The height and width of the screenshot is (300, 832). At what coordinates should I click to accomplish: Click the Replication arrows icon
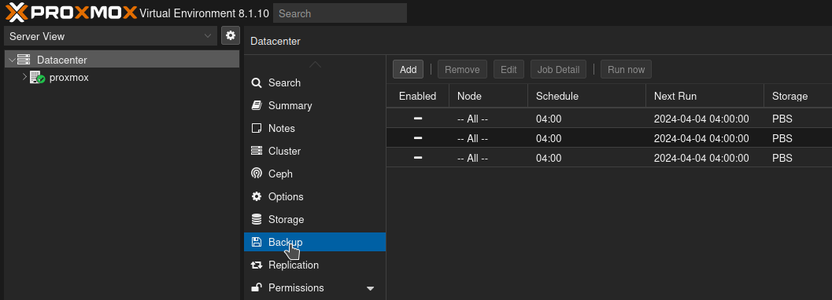pyautogui.click(x=257, y=265)
